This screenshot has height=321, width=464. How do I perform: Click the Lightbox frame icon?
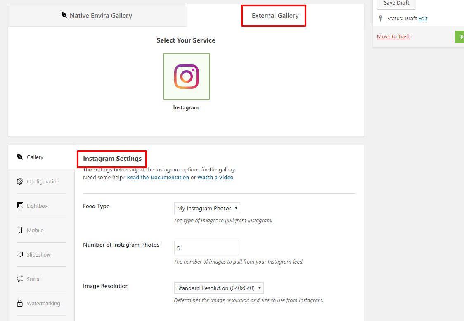coord(20,205)
